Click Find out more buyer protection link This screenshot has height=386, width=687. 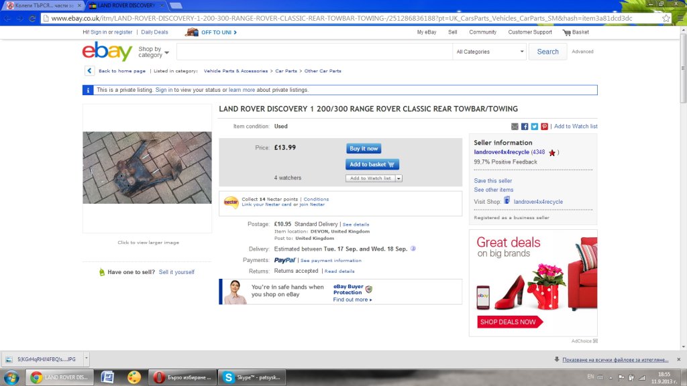352,300
